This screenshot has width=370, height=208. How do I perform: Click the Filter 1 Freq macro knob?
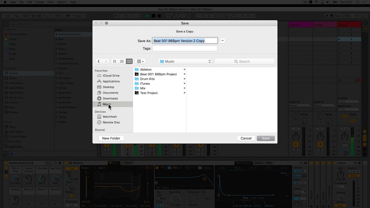coord(15,179)
